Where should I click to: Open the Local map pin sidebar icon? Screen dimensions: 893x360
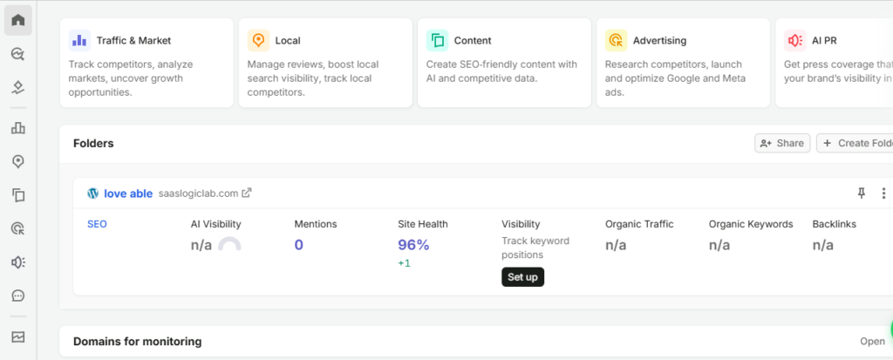tap(18, 162)
